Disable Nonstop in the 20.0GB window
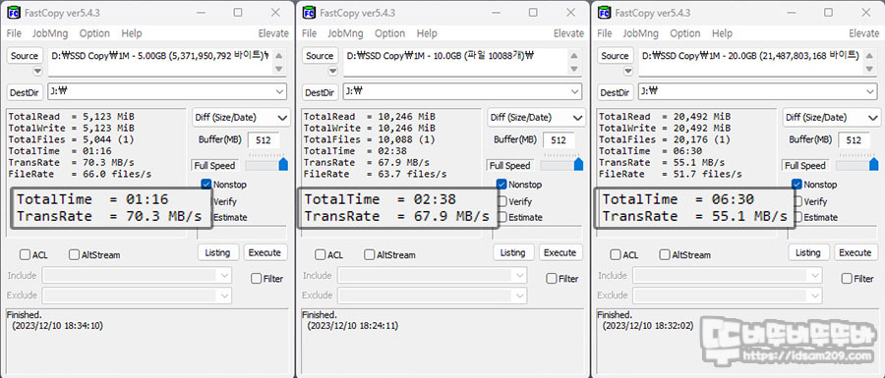Viewport: 885px width, 378px height. (x=796, y=185)
